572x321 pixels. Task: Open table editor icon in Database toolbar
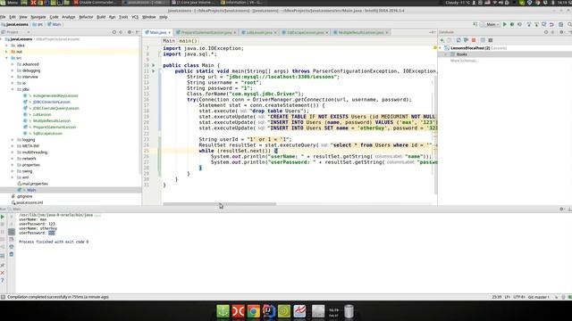point(483,40)
